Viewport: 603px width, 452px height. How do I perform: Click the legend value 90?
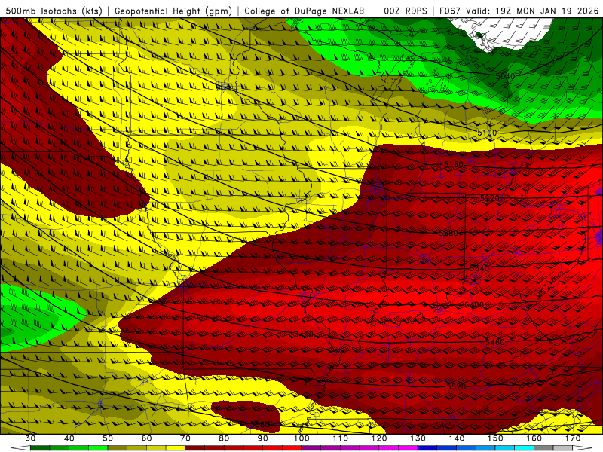click(x=262, y=438)
